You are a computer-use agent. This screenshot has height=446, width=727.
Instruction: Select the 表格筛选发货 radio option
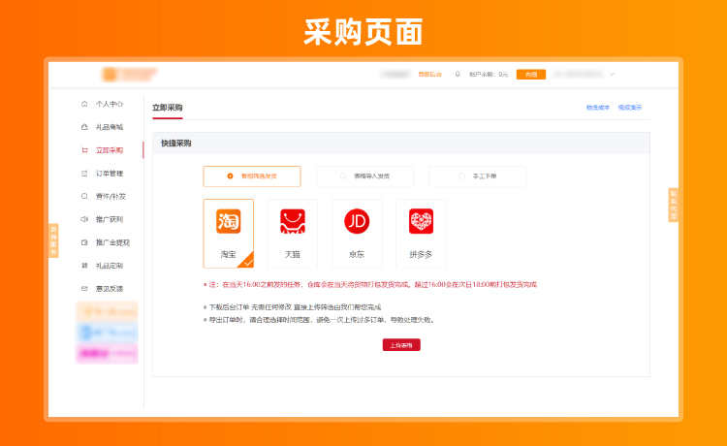point(252,176)
